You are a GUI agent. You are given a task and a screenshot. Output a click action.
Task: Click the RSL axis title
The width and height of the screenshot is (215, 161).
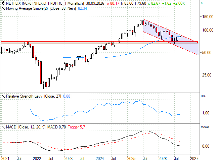(x=204, y=96)
